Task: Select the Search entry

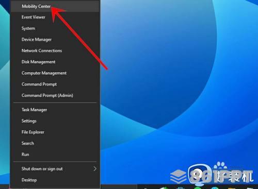Action: point(55,143)
